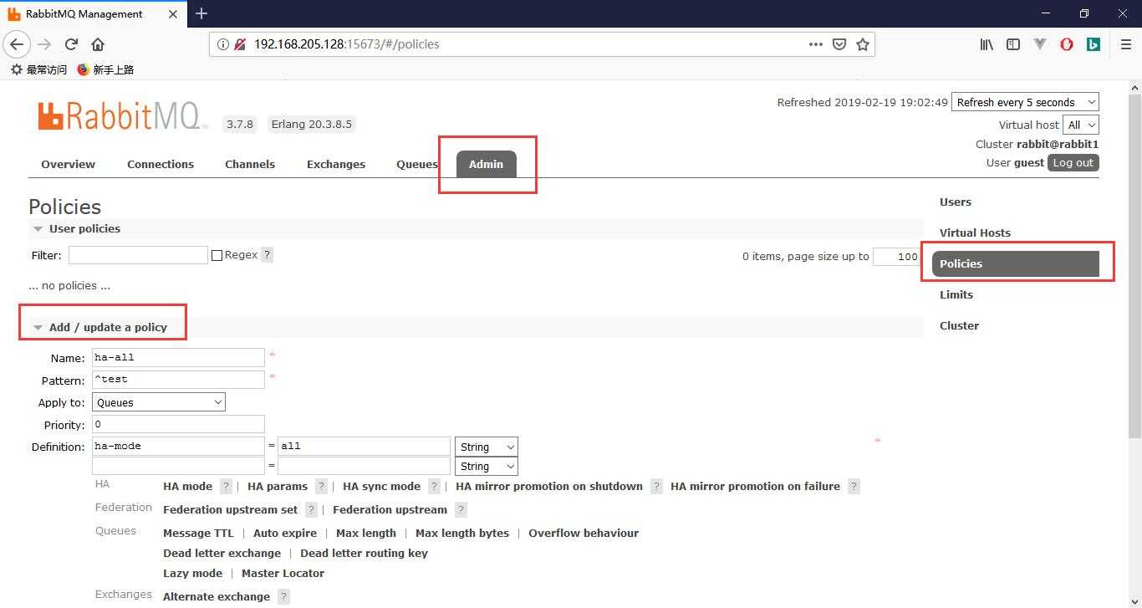Image resolution: width=1142 pixels, height=608 pixels.
Task: Go back with the browser back arrow
Action: tap(17, 44)
